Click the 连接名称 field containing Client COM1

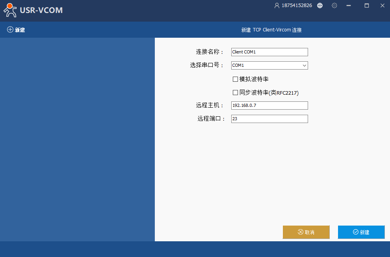click(269, 52)
